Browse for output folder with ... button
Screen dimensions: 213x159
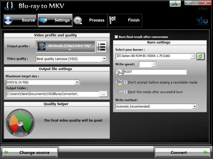[103, 94]
